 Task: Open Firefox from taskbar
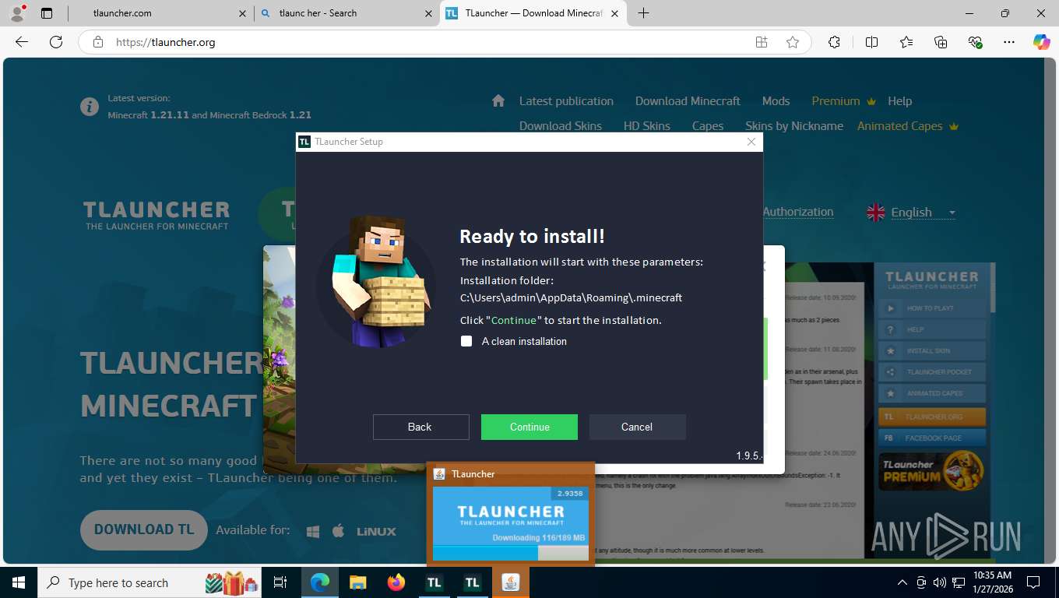pos(396,582)
